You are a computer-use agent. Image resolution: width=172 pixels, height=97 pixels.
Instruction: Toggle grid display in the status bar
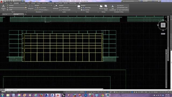pyautogui.click(x=86, y=92)
